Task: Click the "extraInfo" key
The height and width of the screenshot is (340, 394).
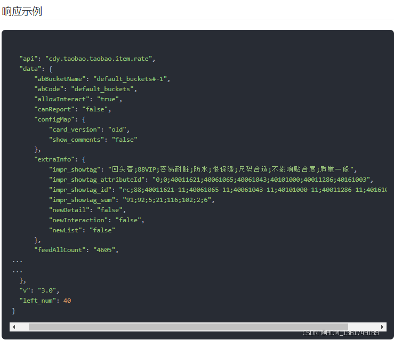Action: (54, 159)
